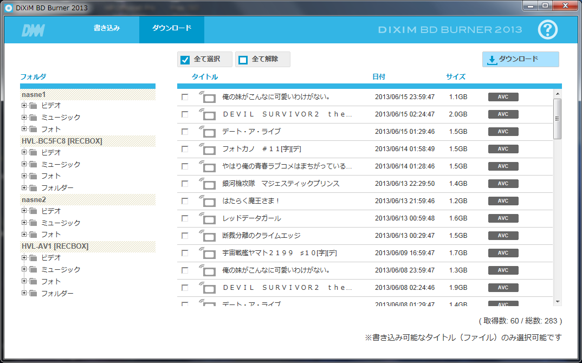Click the list scrollbar up arrow
The image size is (582, 363).
(557, 94)
